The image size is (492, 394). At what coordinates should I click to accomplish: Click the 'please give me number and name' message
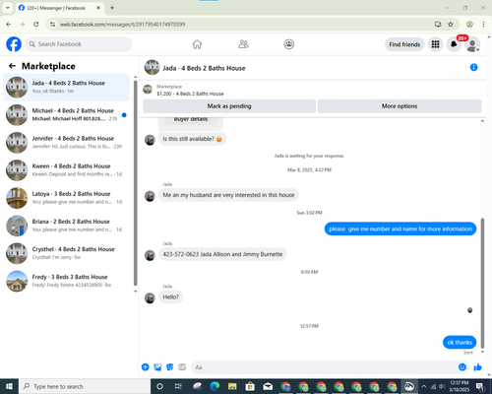pyautogui.click(x=400, y=229)
